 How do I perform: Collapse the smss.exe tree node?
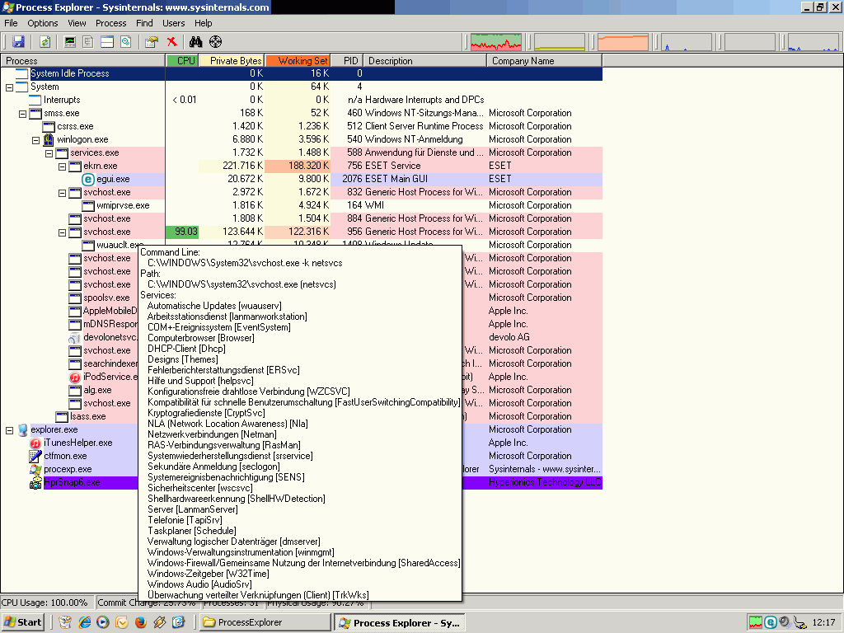(22, 114)
